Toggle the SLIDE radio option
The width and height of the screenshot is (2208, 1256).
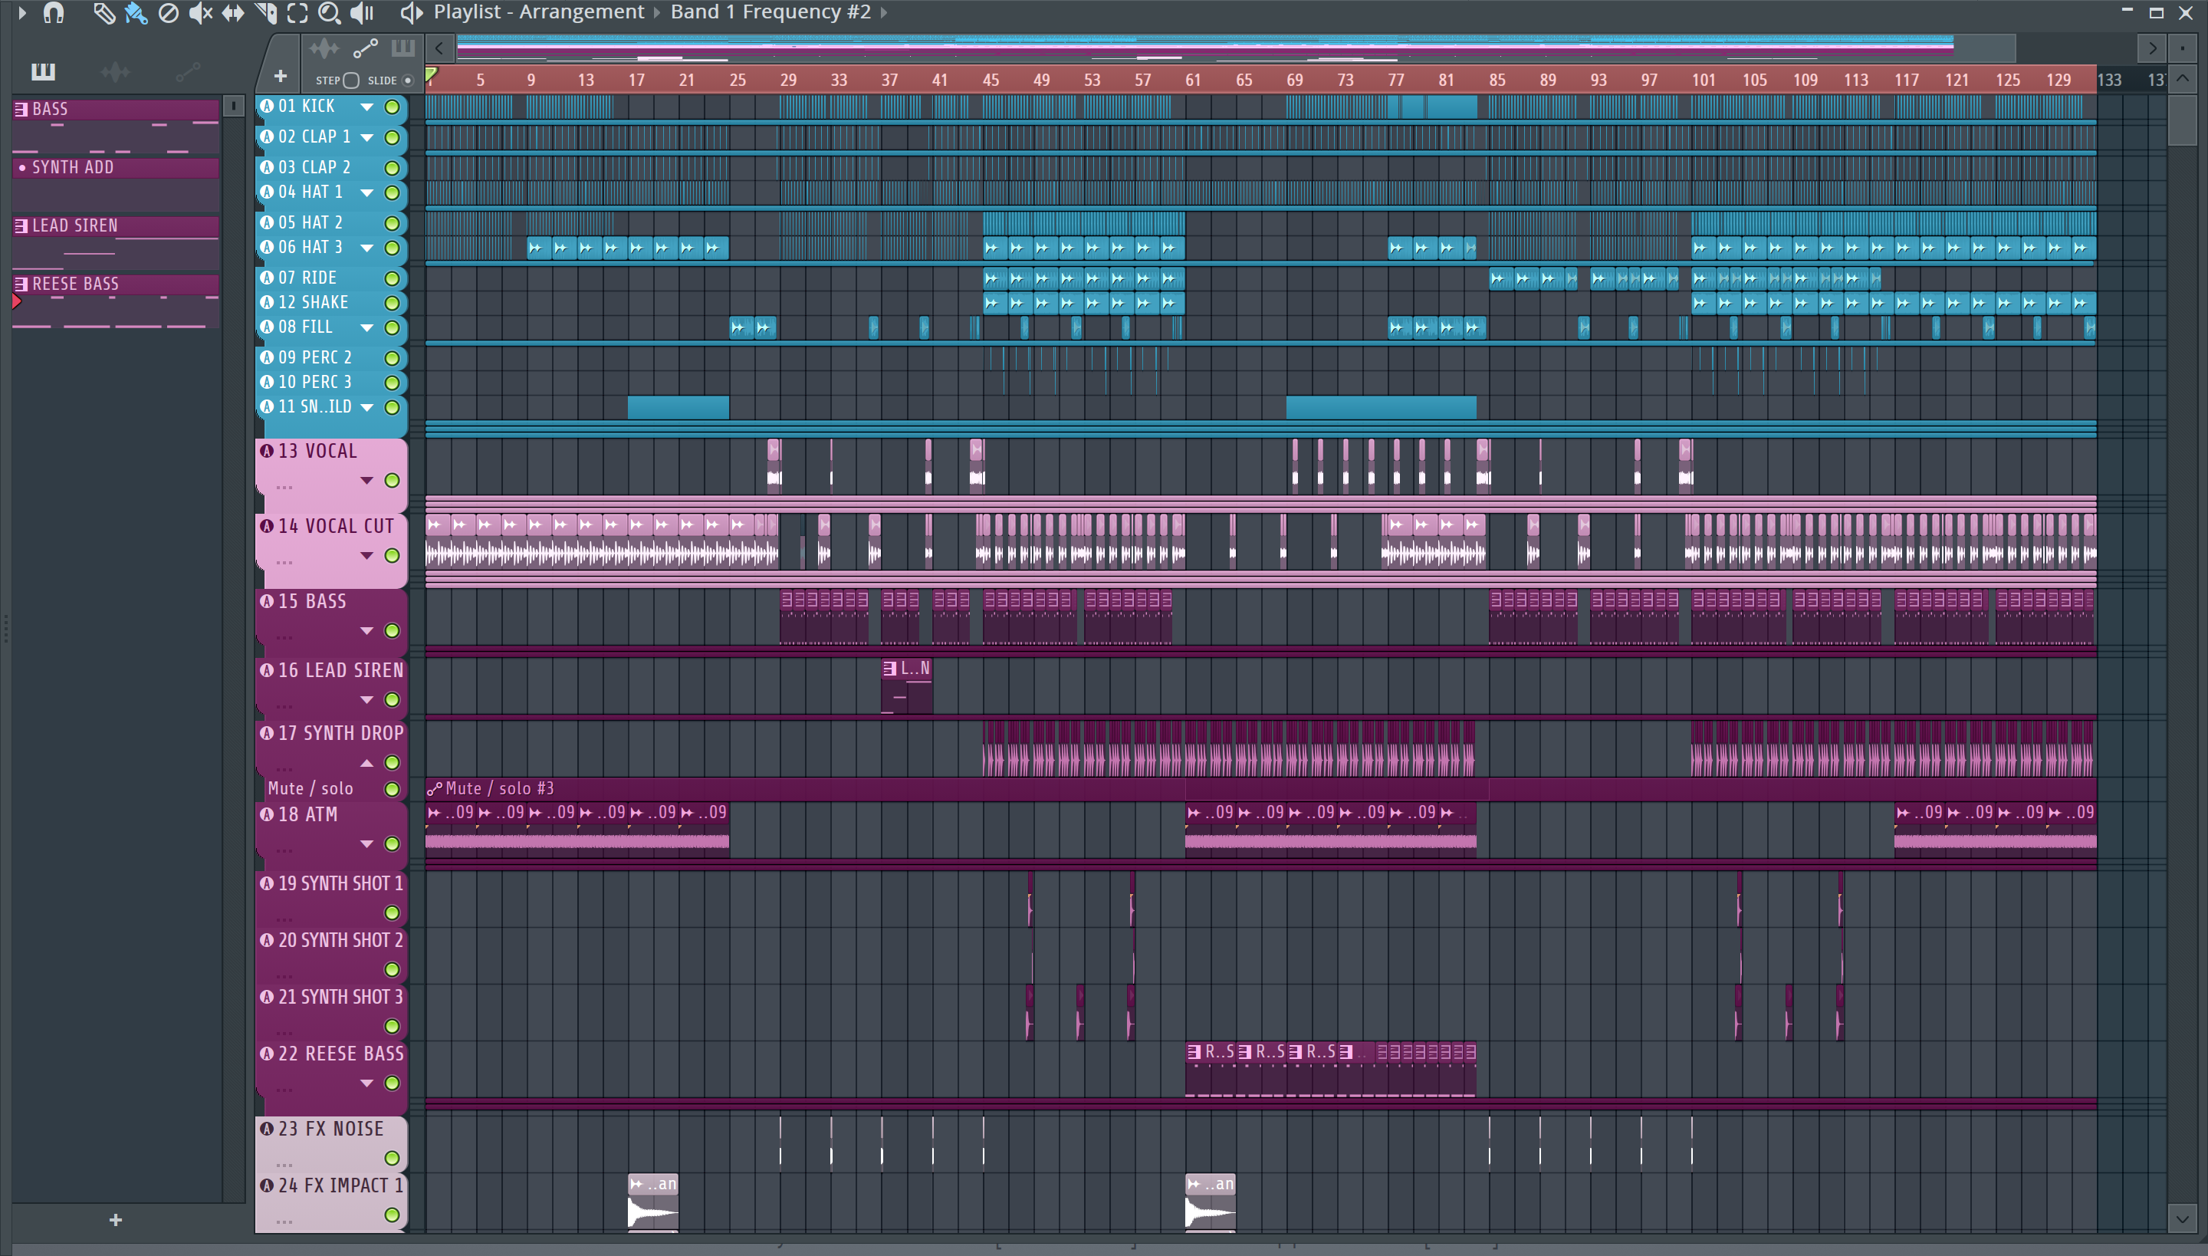click(x=408, y=81)
